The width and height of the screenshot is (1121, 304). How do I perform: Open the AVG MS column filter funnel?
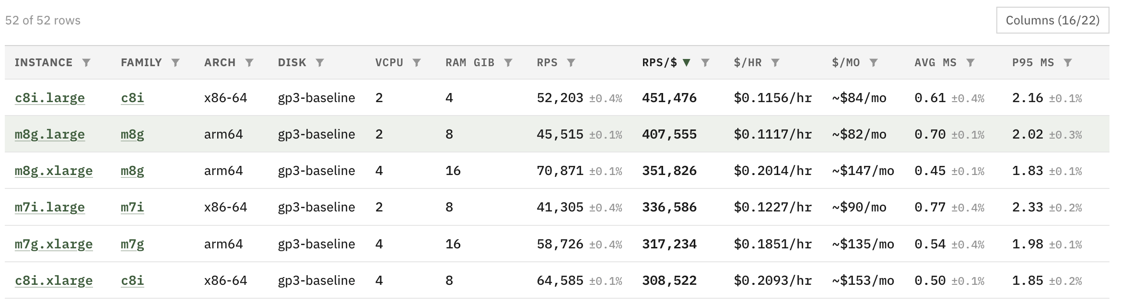(970, 63)
